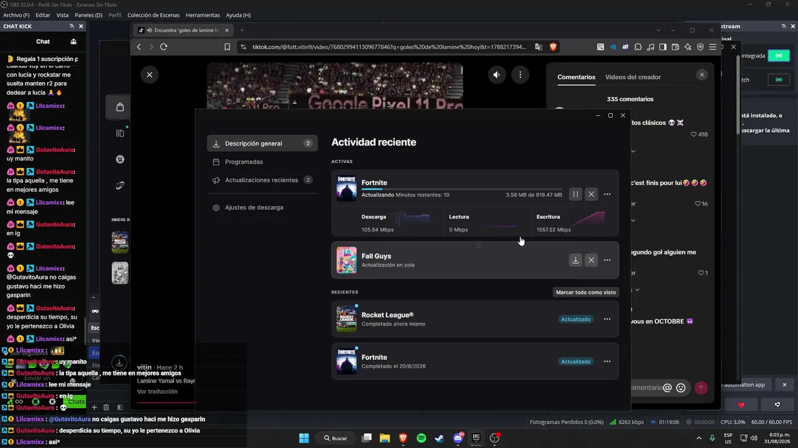This screenshot has height=448, width=798.
Task: Open the Paneles menu in OBS
Action: pyautogui.click(x=89, y=15)
